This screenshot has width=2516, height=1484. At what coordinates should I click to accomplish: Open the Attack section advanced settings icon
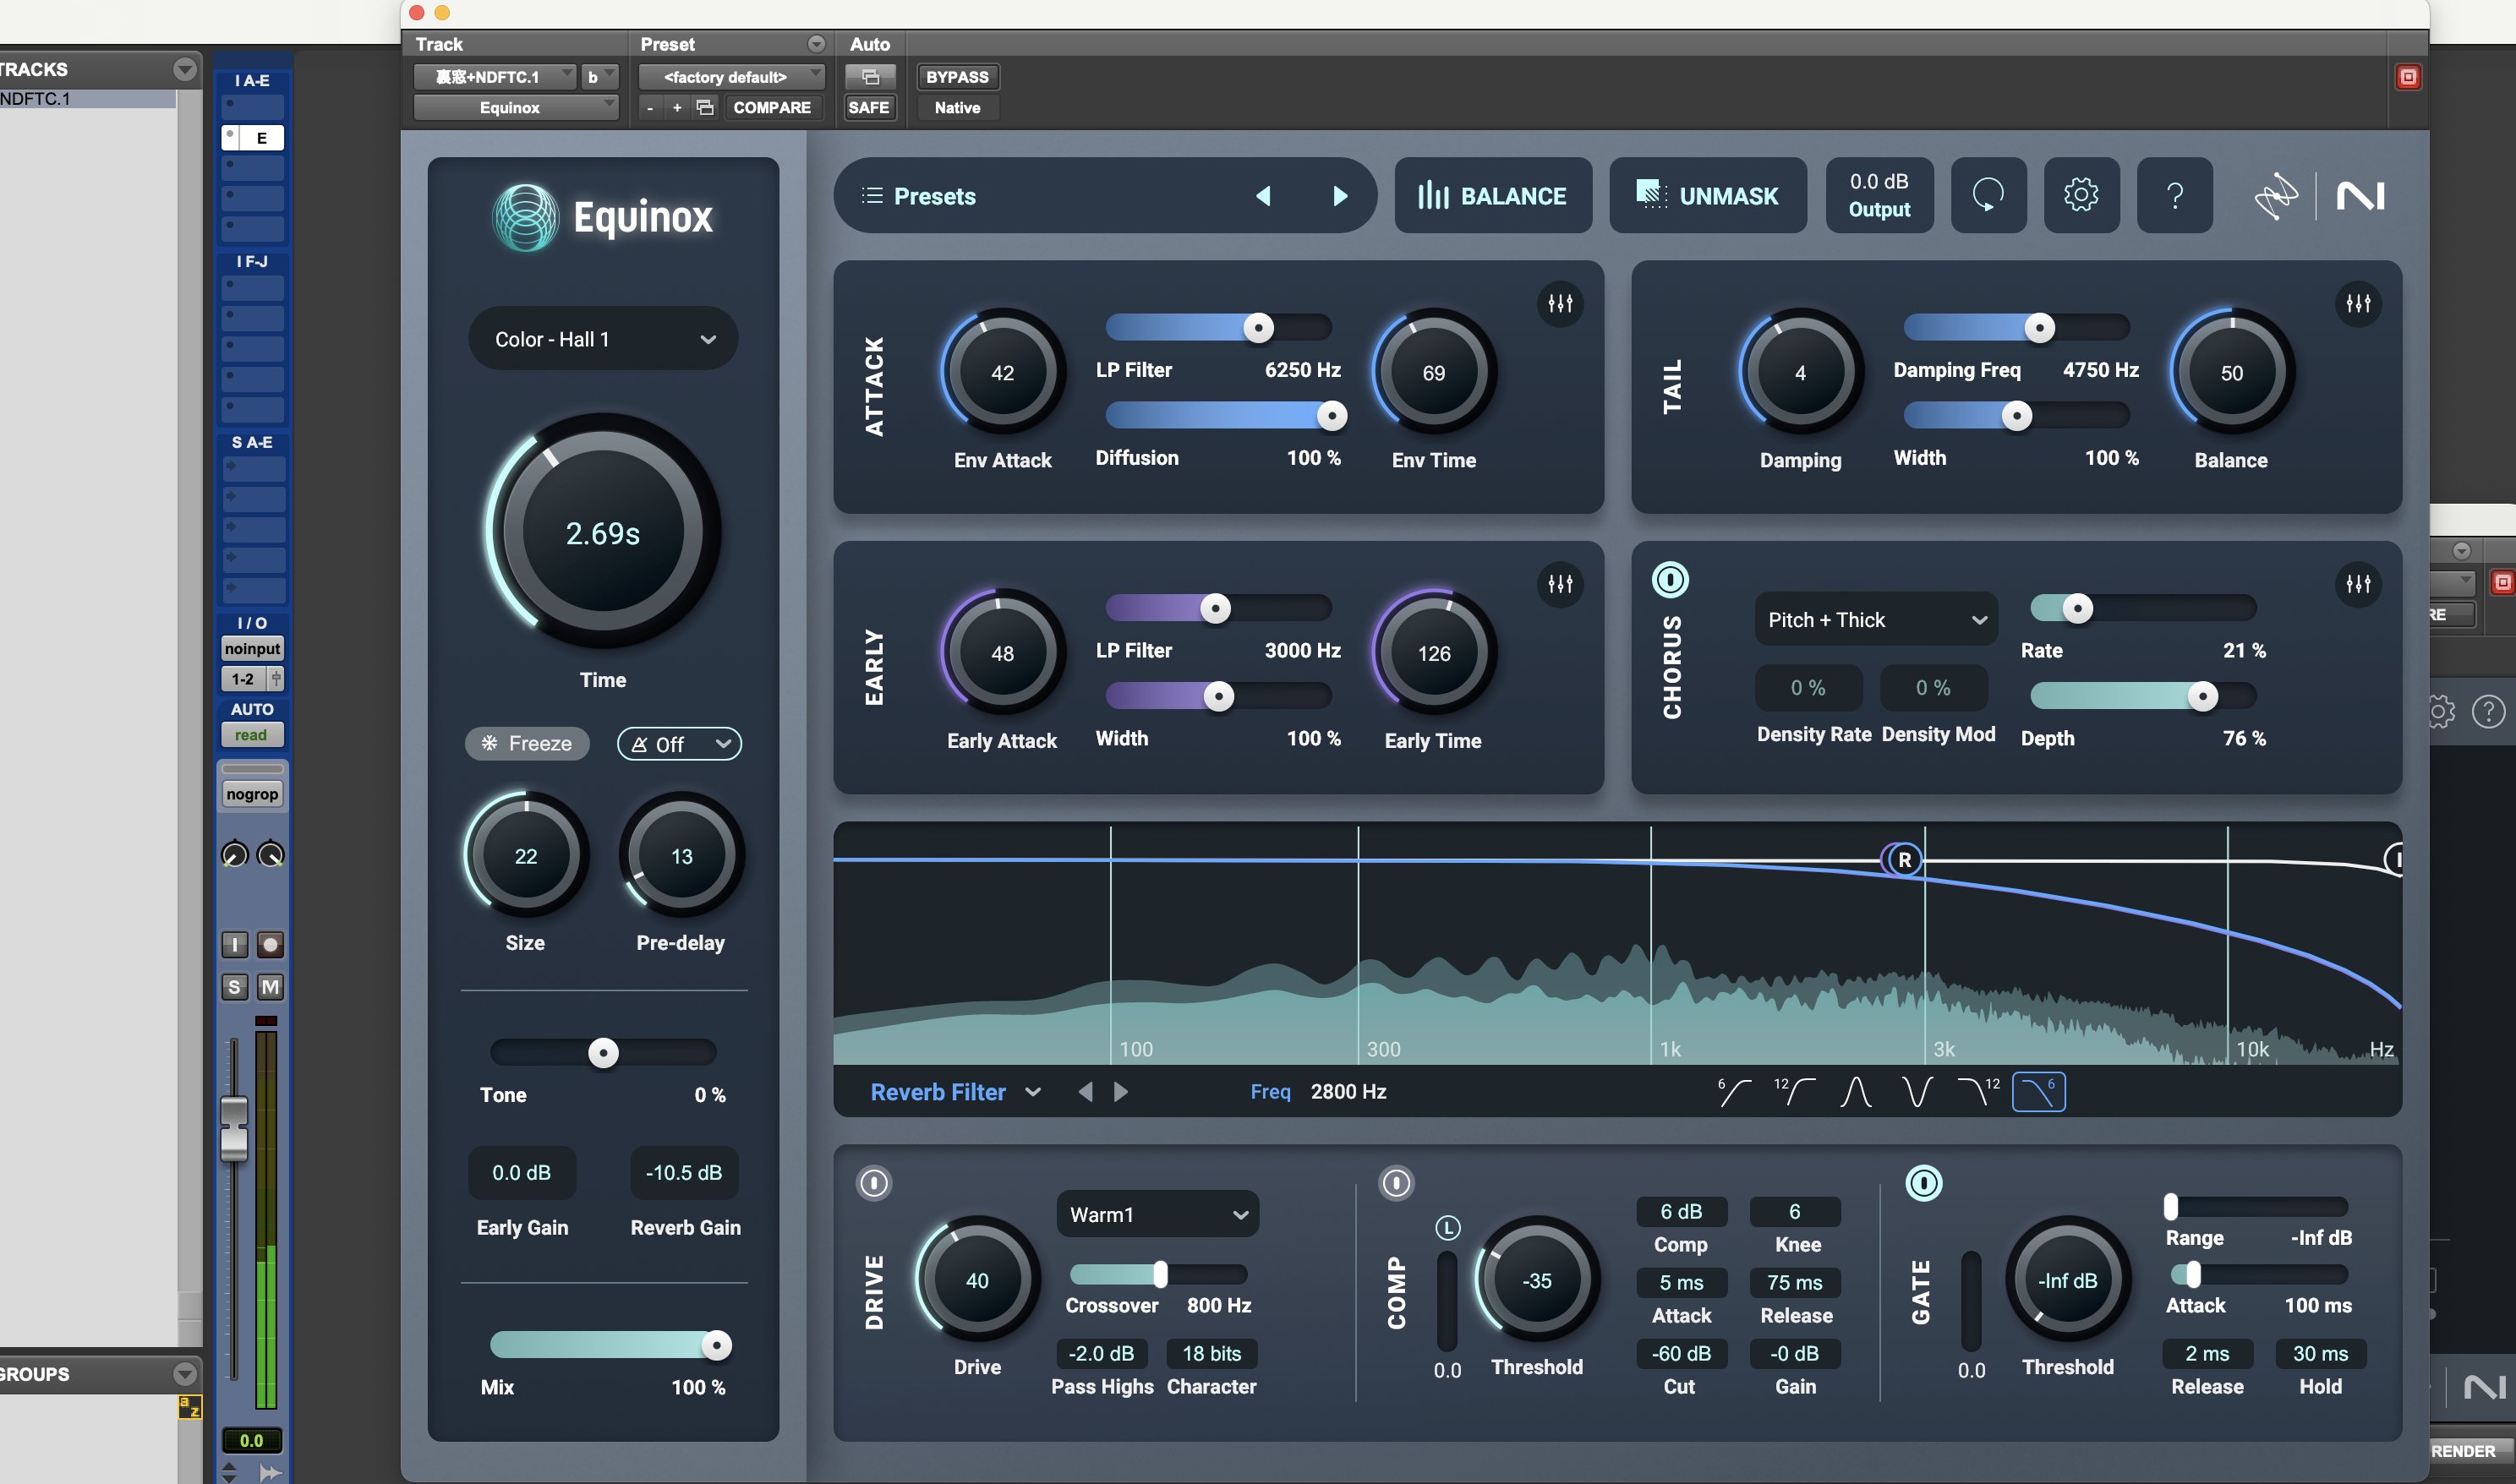tap(1560, 304)
